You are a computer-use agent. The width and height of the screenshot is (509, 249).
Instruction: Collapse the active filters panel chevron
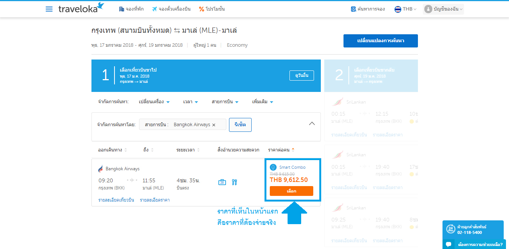click(x=312, y=124)
